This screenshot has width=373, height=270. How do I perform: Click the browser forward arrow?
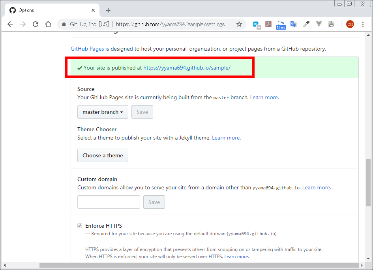click(23, 24)
